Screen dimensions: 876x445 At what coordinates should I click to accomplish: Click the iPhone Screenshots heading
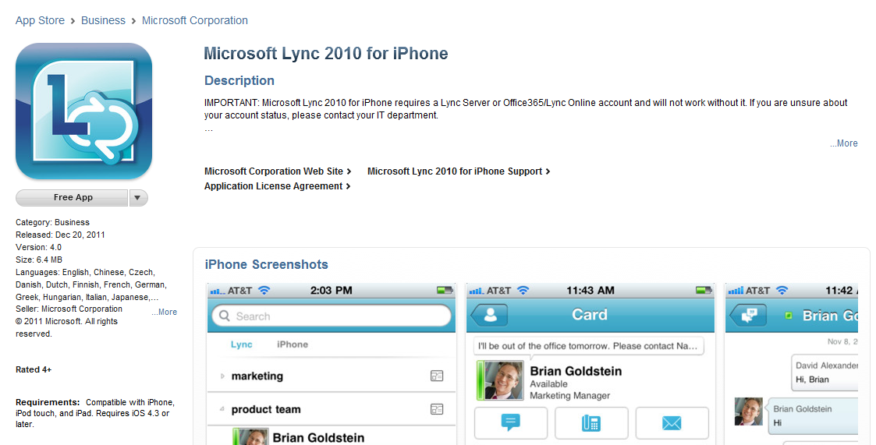tap(267, 265)
